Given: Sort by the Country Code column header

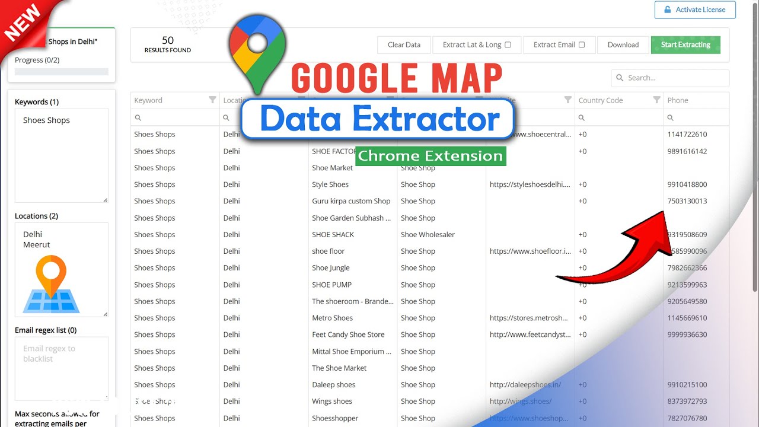Looking at the screenshot, I should (x=601, y=100).
